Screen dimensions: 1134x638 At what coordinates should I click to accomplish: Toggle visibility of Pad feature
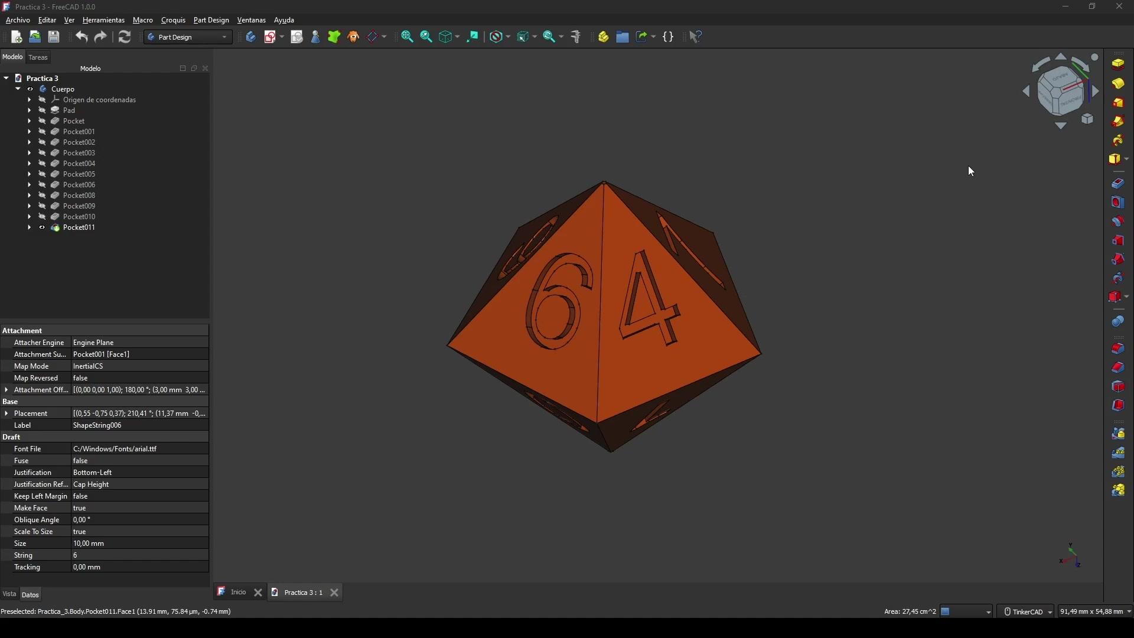tap(42, 110)
